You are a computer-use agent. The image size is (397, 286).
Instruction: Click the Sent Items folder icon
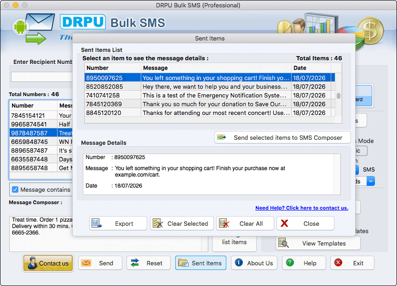[183, 263]
